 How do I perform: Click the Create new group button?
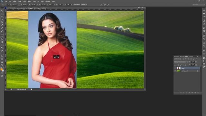pyautogui.click(x=192, y=93)
